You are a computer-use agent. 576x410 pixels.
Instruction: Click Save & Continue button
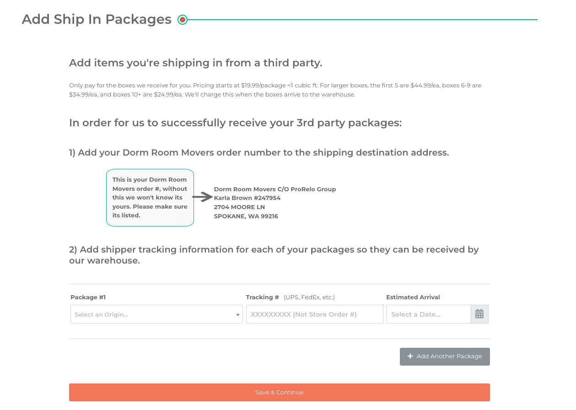(280, 392)
